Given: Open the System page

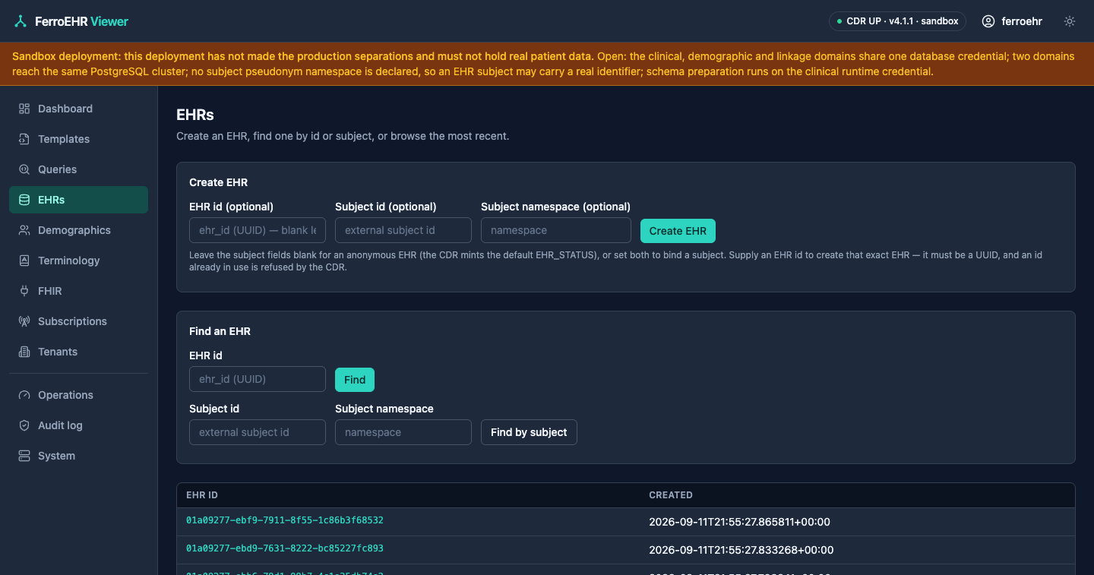Looking at the screenshot, I should click(x=78, y=456).
